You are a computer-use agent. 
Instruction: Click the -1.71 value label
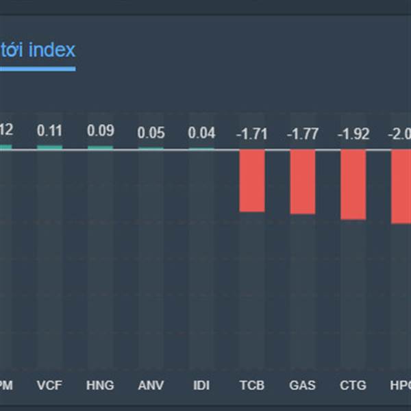tap(251, 134)
